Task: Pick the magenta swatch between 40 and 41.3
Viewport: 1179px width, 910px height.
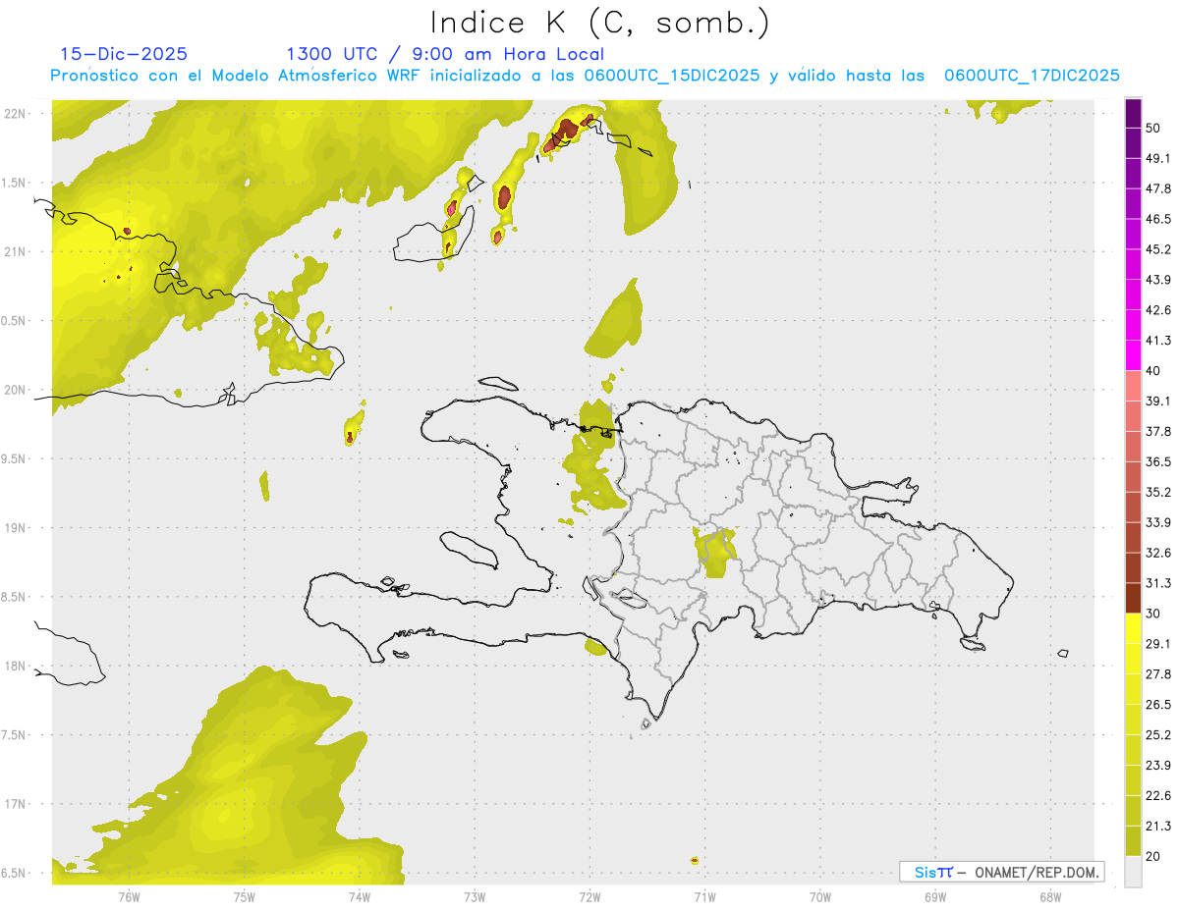Action: 1134,355
